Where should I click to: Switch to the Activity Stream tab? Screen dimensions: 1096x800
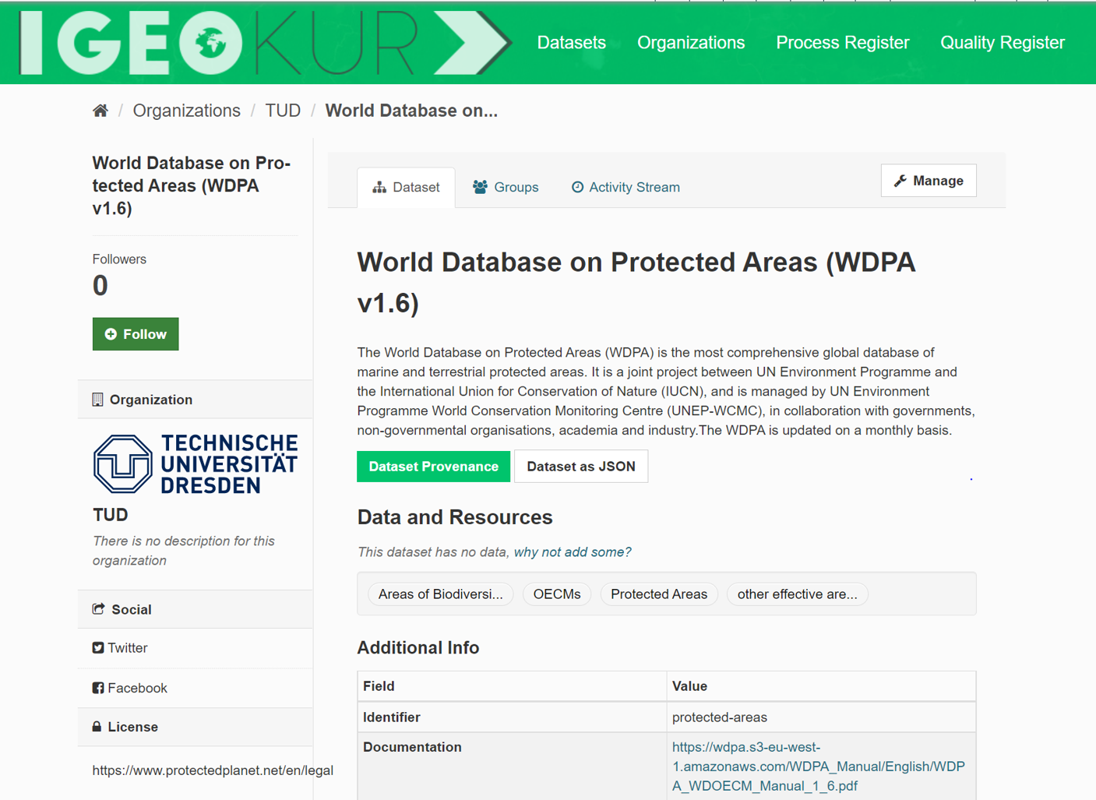pyautogui.click(x=626, y=188)
